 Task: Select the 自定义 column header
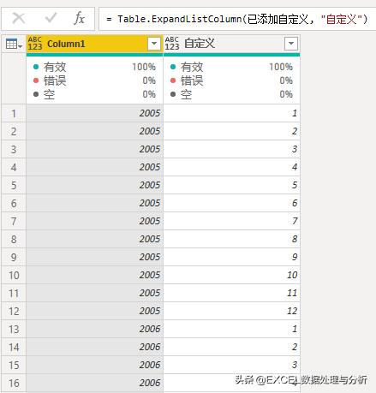pyautogui.click(x=231, y=44)
